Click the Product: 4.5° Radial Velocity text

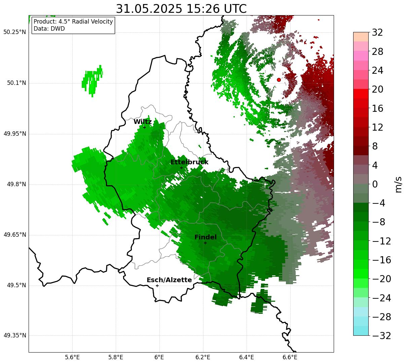73,22
